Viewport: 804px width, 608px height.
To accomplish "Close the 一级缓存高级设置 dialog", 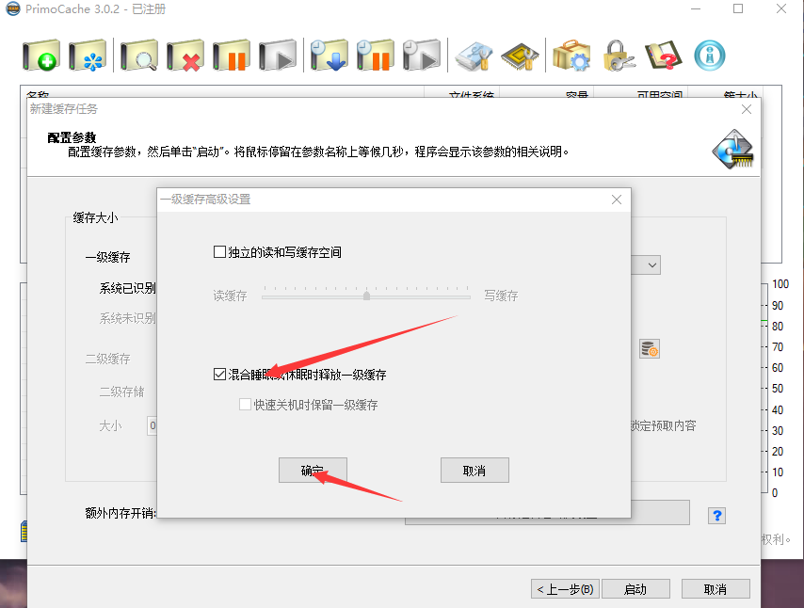I will tap(617, 200).
